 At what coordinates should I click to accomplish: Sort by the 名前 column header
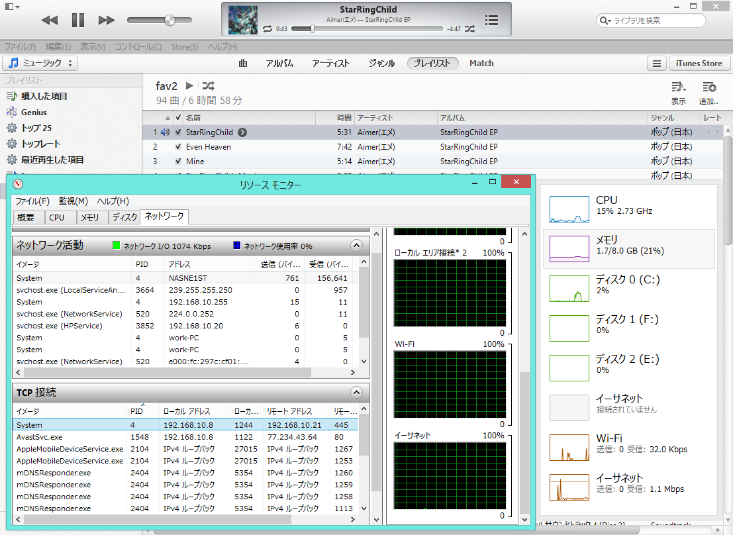[x=249, y=118]
